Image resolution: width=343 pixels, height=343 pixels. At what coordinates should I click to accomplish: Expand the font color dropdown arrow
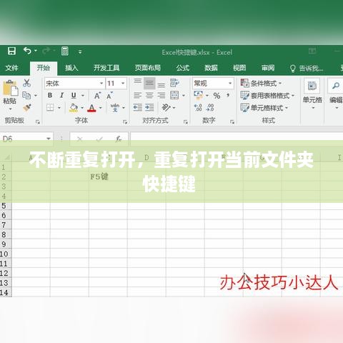click(x=101, y=108)
